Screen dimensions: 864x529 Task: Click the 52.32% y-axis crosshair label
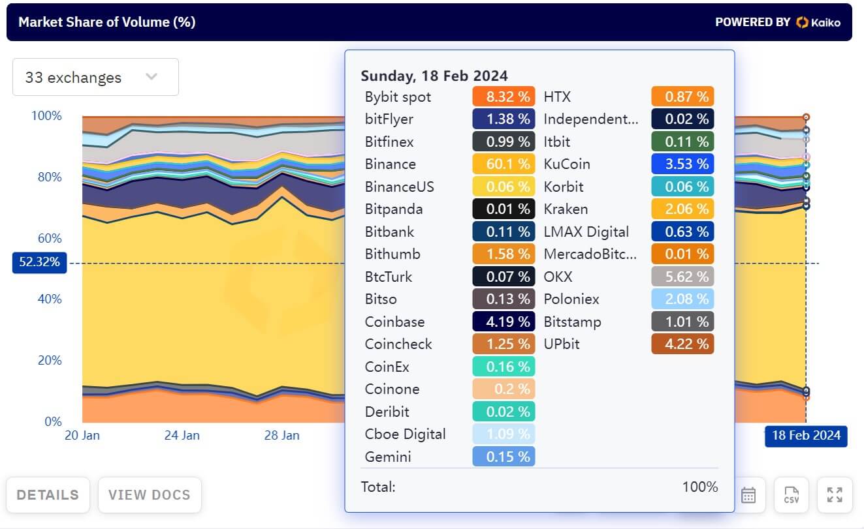coord(39,263)
